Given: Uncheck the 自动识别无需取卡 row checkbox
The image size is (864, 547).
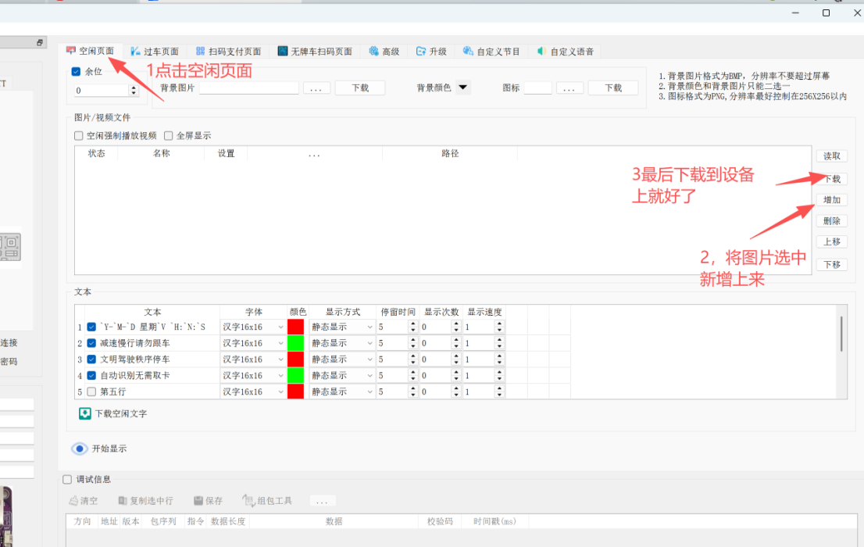Looking at the screenshot, I should tap(91, 376).
